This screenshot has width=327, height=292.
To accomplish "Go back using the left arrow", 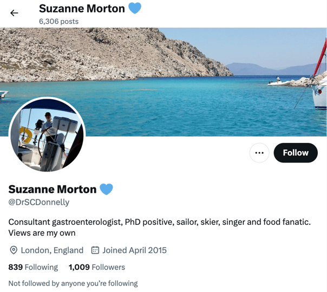I will [x=14, y=13].
